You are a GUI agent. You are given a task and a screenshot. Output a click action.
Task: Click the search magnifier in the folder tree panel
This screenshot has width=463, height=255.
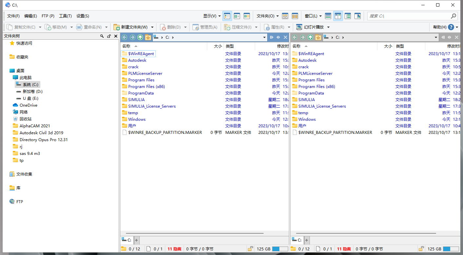pos(102,36)
